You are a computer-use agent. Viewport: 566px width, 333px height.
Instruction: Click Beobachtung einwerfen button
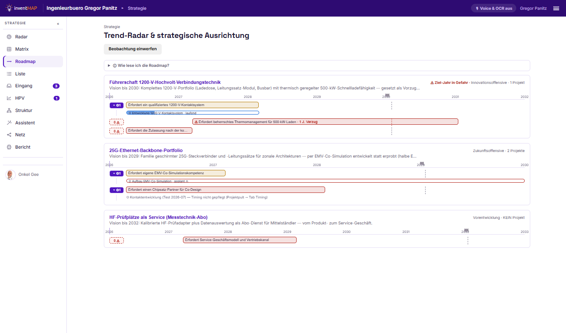pos(133,49)
